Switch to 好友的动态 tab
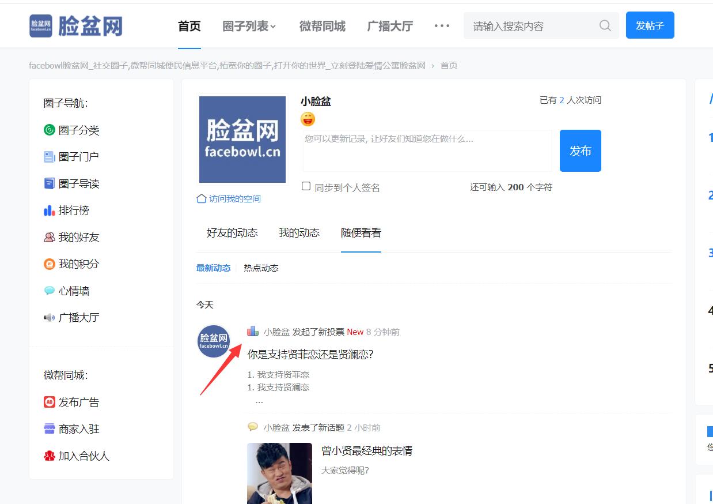Screen dimensions: 713x504 tap(232, 233)
